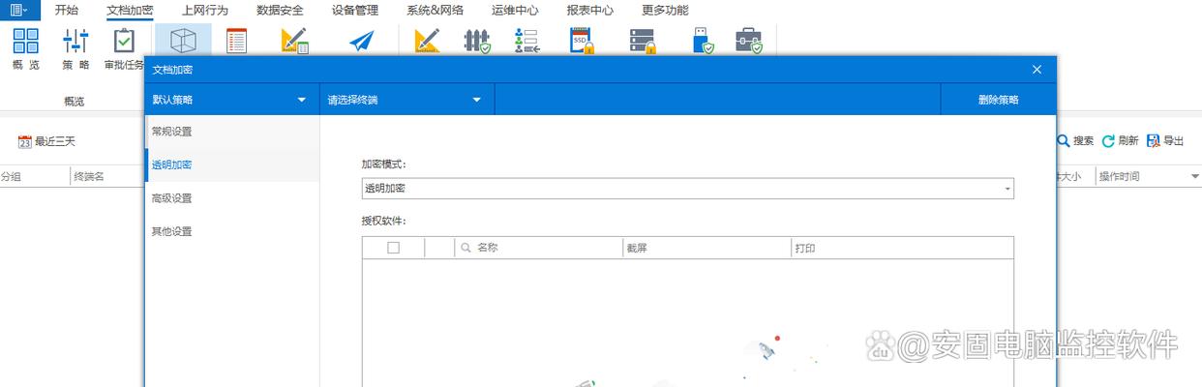Screen dimensions: 1202x387
Task: Open the 开始 ribbon tab
Action: pyautogui.click(x=67, y=10)
